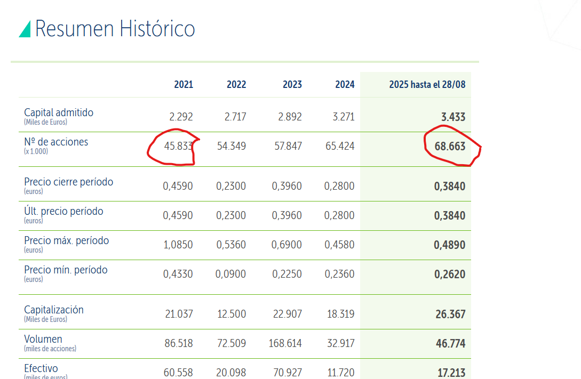Select Capital admitido 2023 value 2.892

[x=290, y=117]
